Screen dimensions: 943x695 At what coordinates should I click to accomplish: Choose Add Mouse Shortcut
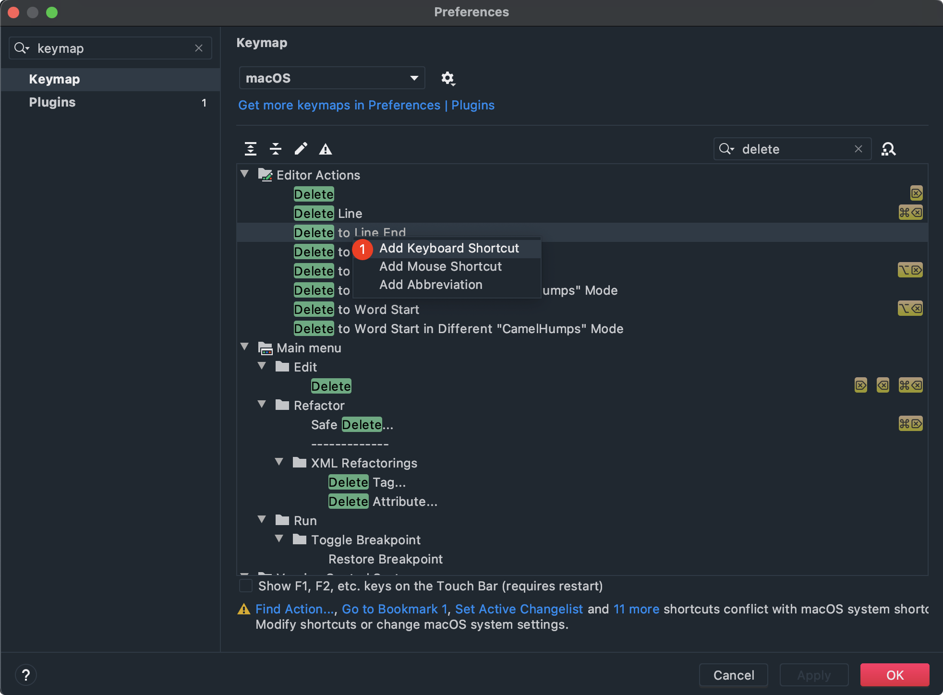point(447,266)
